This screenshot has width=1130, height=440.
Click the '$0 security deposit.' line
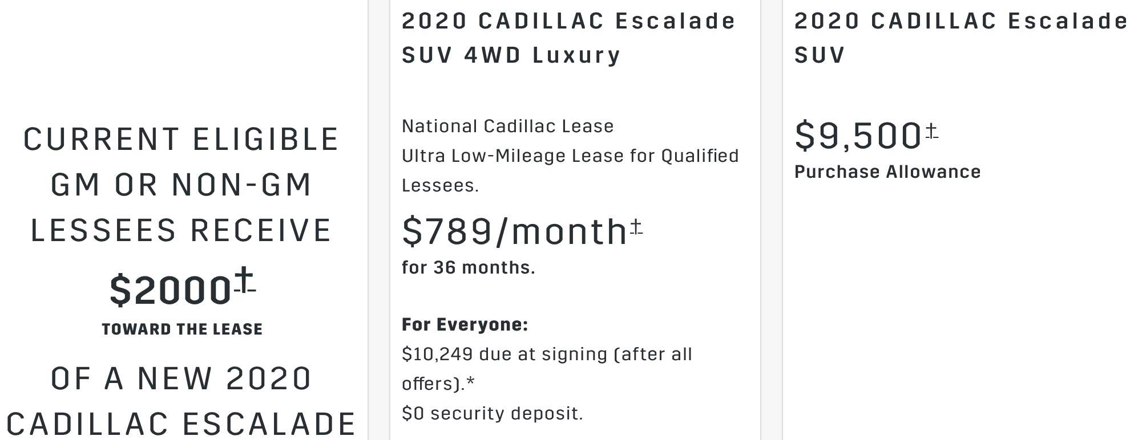coord(493,413)
